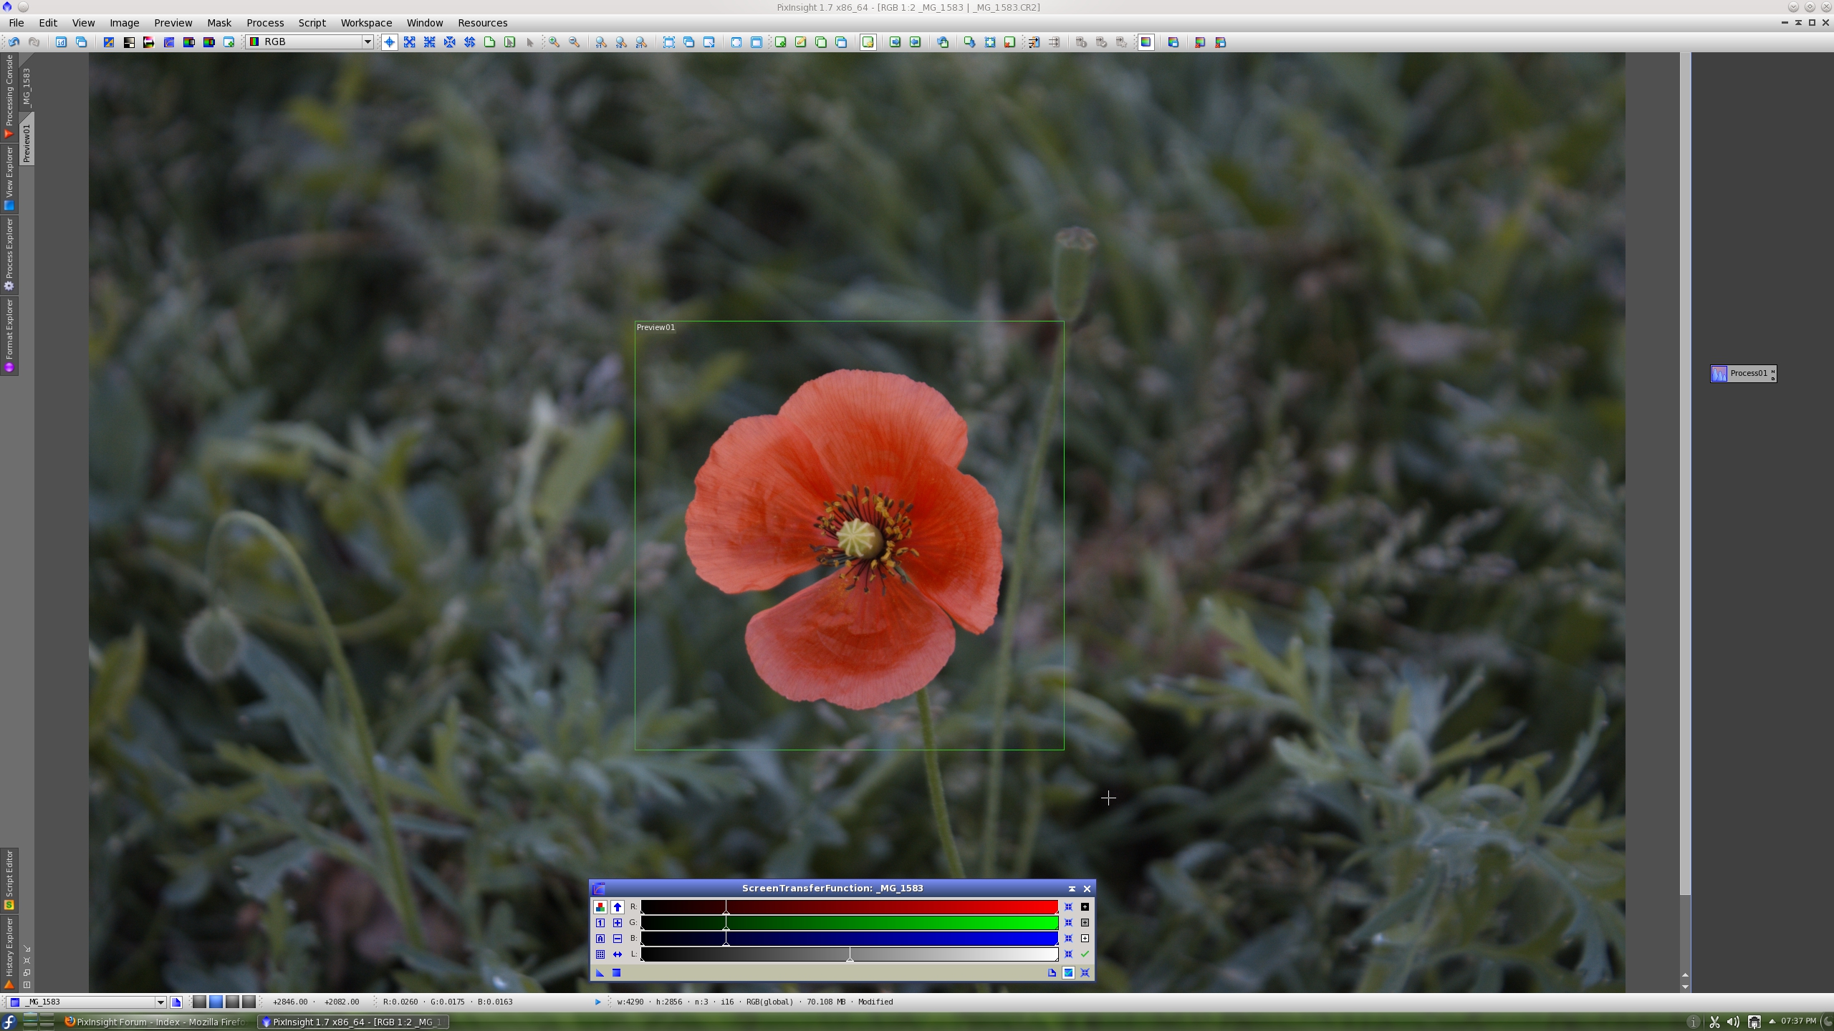Click the volume icon in the system tray

point(1734,1022)
